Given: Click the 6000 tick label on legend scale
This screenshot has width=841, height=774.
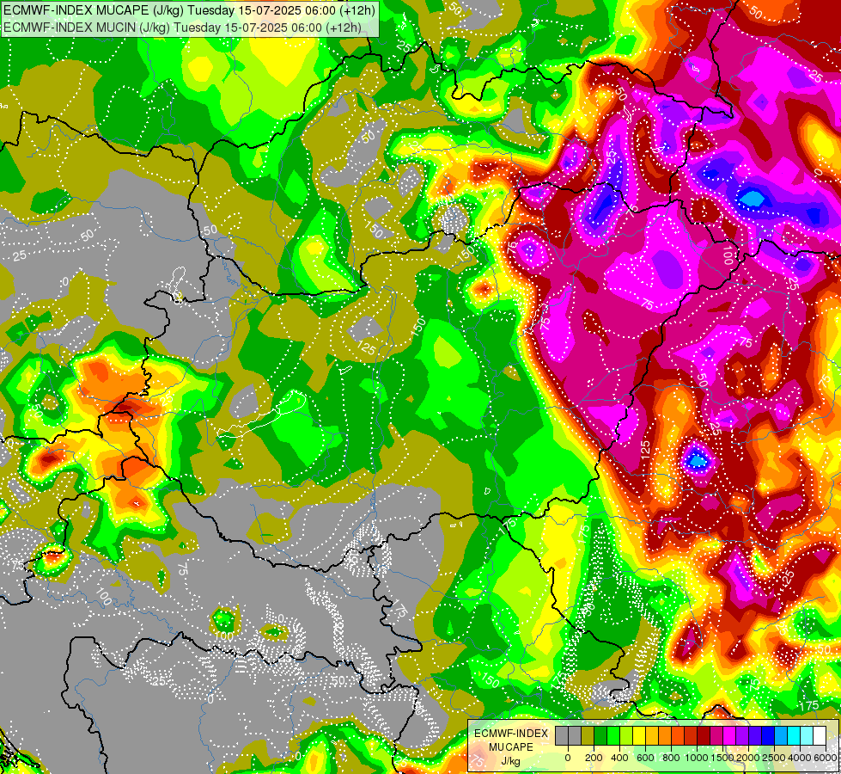Looking at the screenshot, I should [x=826, y=758].
